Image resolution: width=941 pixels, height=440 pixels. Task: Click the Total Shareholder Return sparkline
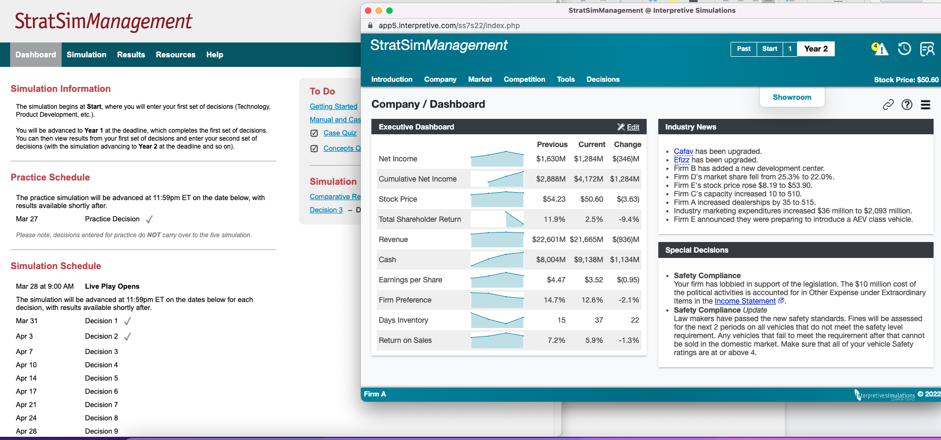tap(497, 219)
